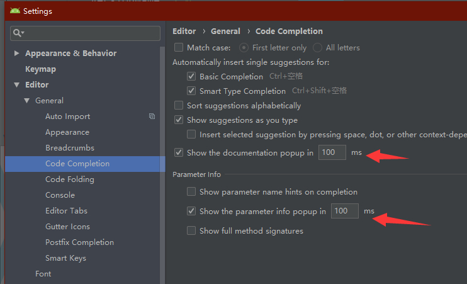Open the Code Folding settings page
The image size is (467, 284).
[69, 179]
